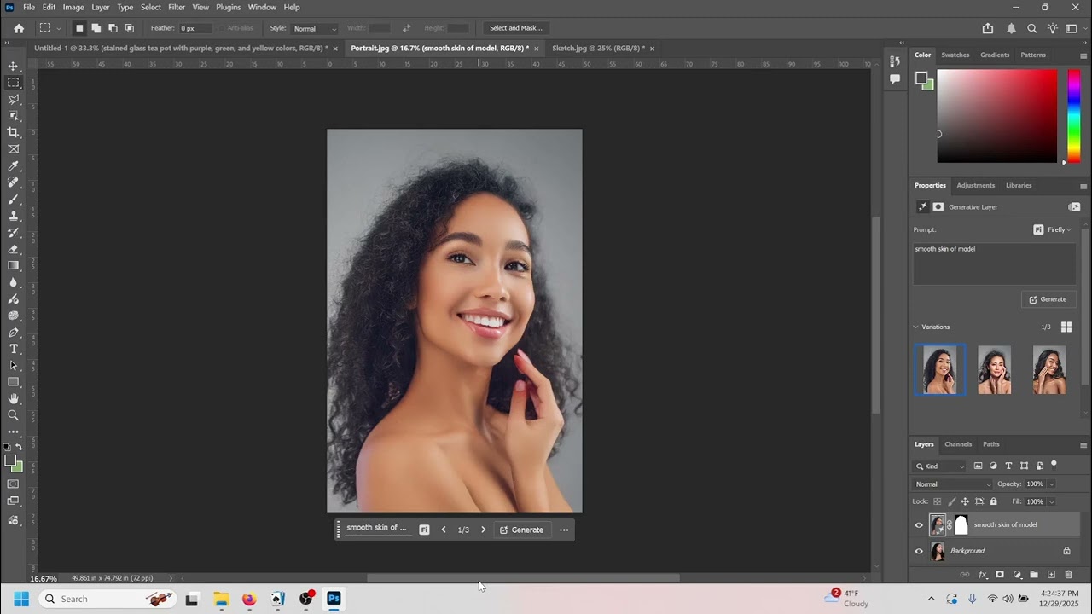This screenshot has height=614, width=1092.
Task: Select the second variation thumbnail
Action: (995, 369)
